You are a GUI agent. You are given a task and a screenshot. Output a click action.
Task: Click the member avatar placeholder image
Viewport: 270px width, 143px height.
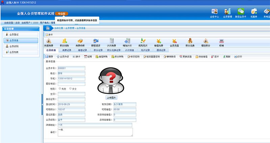point(111,80)
